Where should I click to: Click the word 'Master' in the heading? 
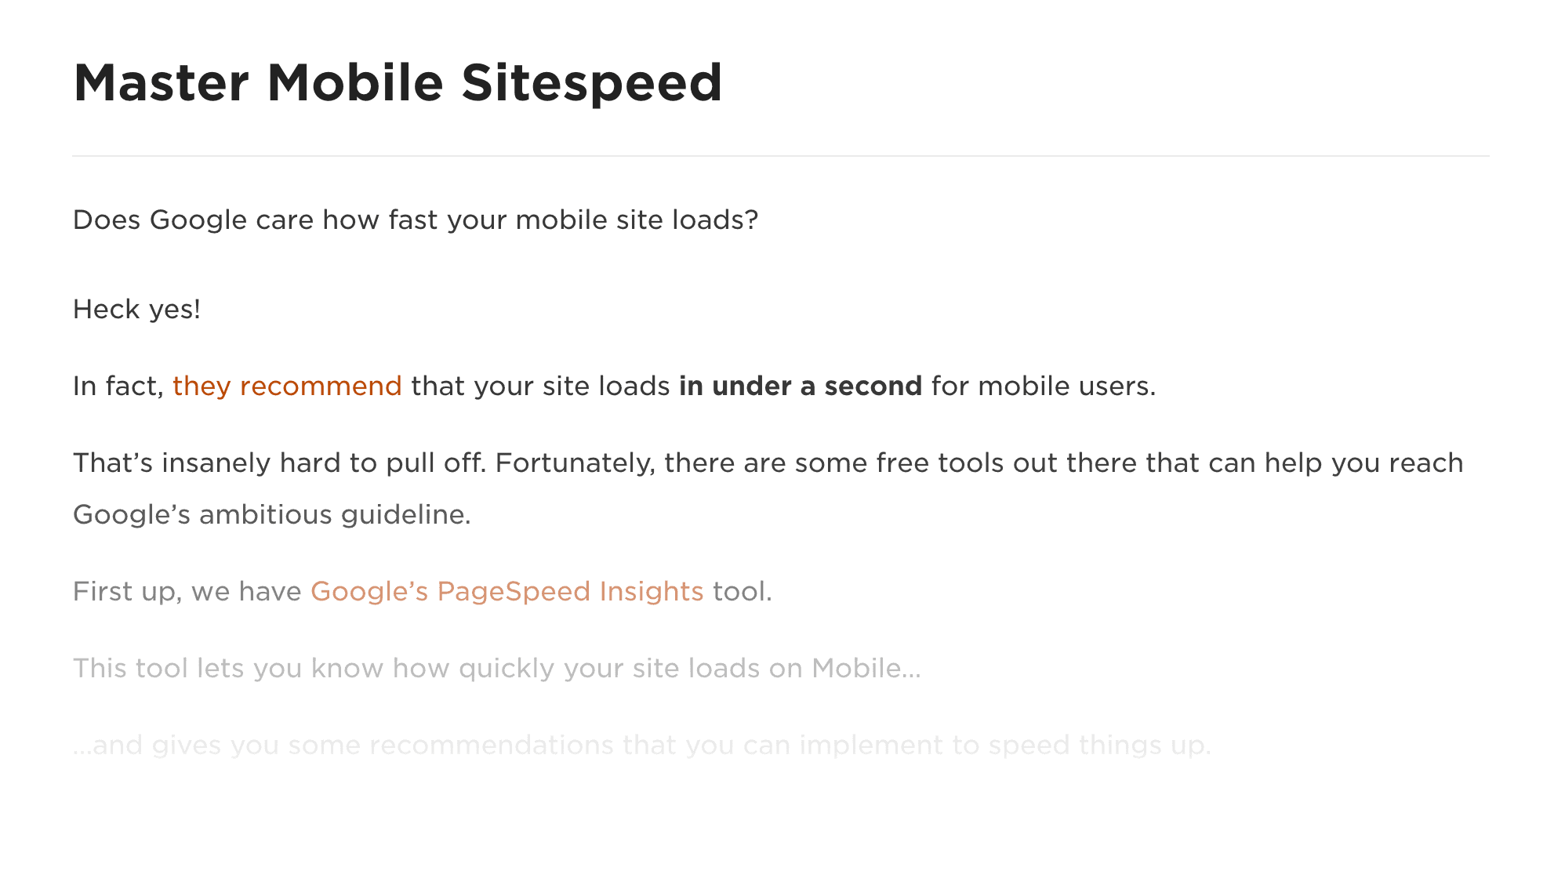[161, 83]
